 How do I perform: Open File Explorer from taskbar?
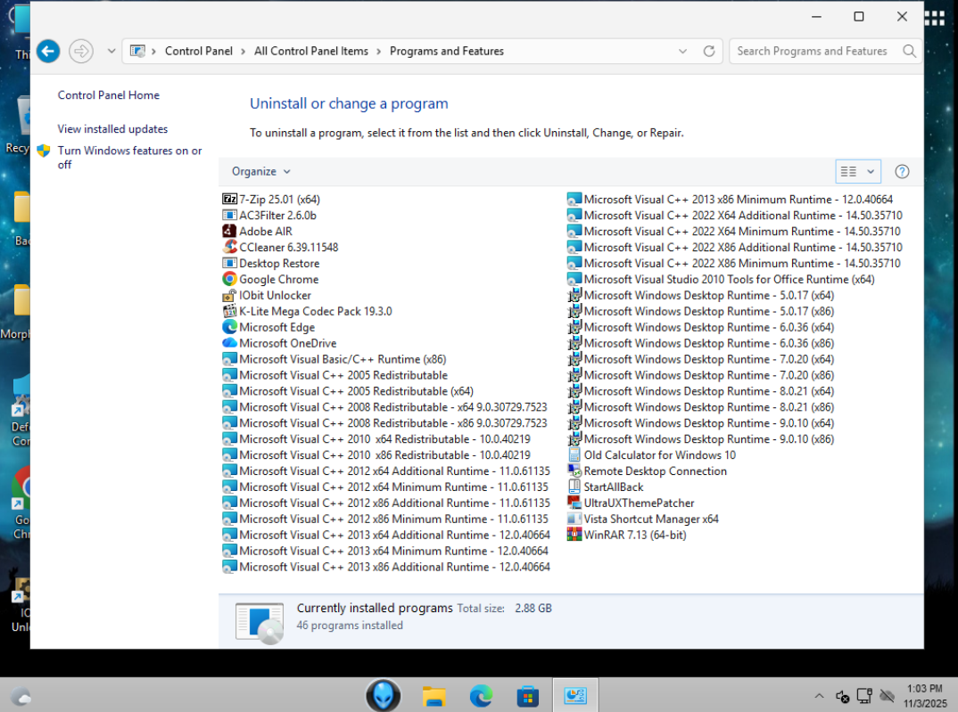[434, 696]
